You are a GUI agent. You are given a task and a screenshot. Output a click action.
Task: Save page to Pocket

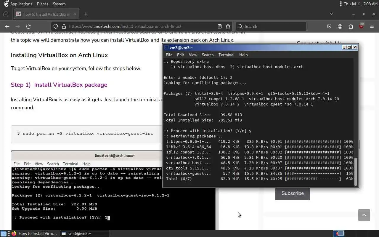pyautogui.click(x=329, y=26)
